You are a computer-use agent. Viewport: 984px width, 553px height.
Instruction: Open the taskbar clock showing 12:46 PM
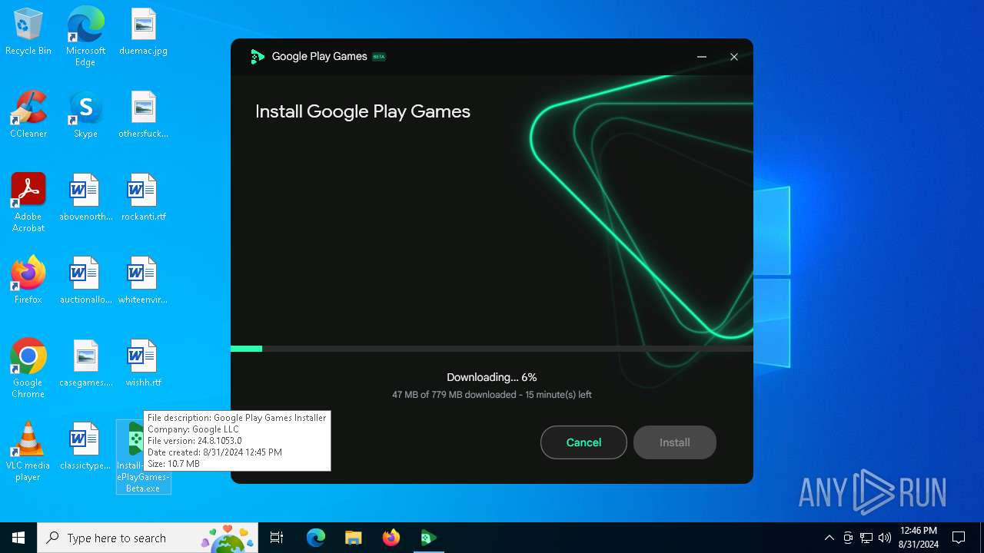[x=919, y=538]
